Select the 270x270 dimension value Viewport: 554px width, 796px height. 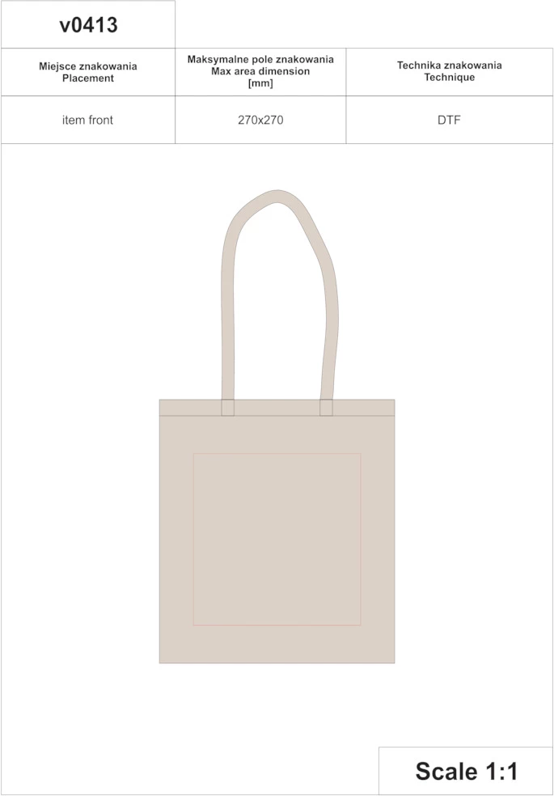click(x=260, y=121)
